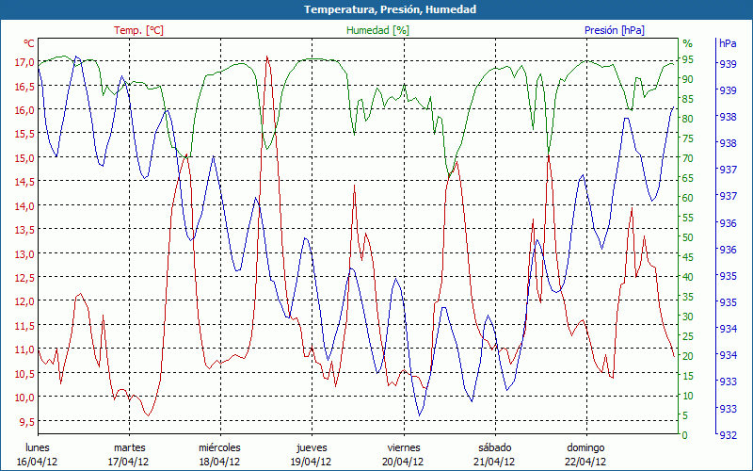753x471 pixels.
Task: Pick the lunes day label
Action: click(38, 447)
